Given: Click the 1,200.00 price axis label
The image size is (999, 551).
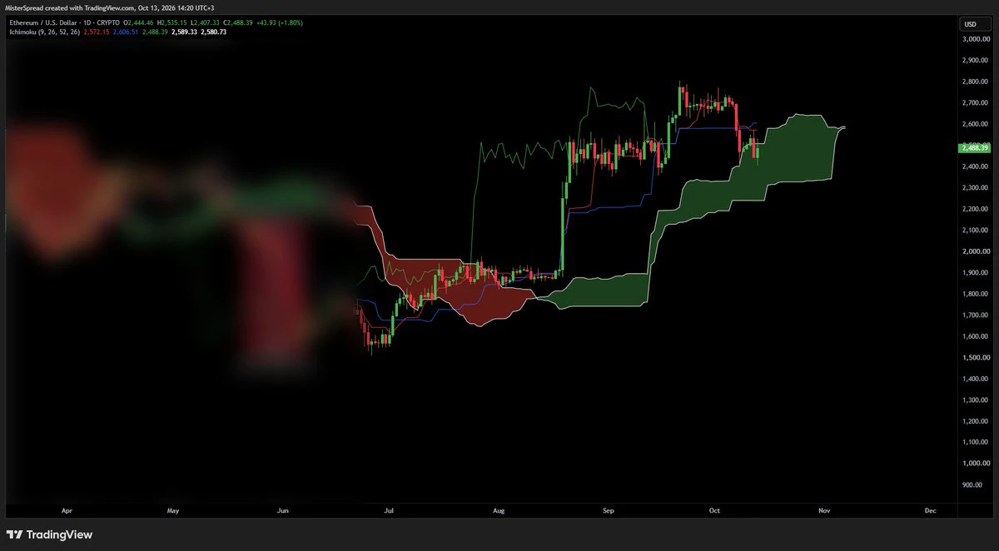Looking at the screenshot, I should tap(975, 421).
